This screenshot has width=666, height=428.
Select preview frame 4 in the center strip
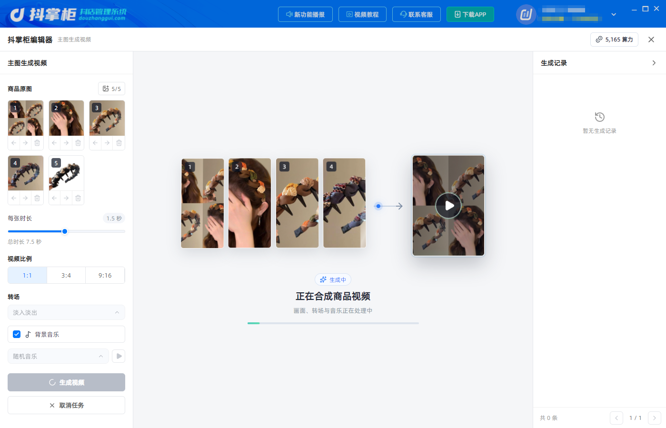pyautogui.click(x=344, y=203)
